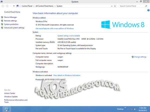This screenshot has width=150, height=112.
Task: Click the Refresh button
Action: 115,6
